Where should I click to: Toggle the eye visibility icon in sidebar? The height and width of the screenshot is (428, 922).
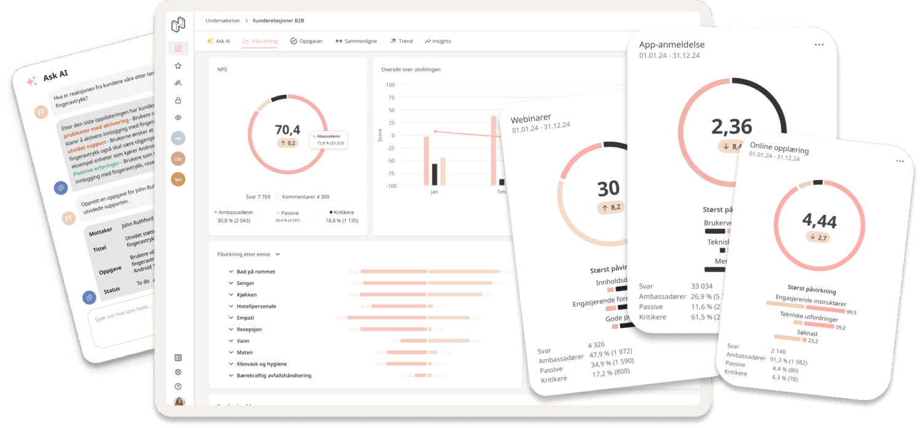click(178, 117)
